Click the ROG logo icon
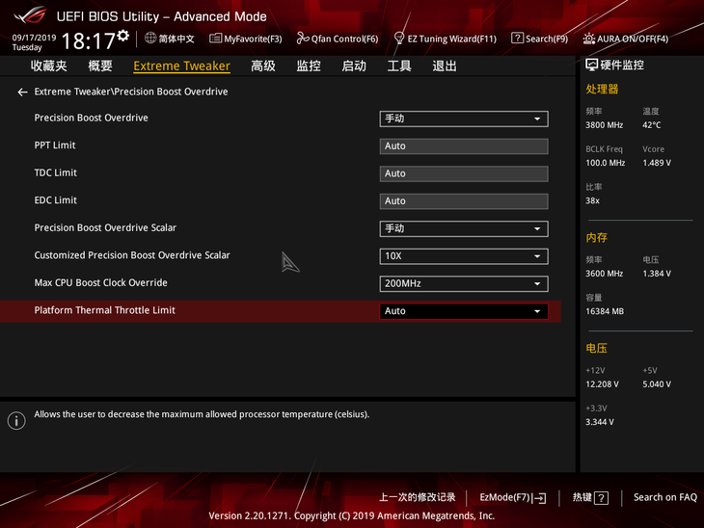 click(x=31, y=14)
